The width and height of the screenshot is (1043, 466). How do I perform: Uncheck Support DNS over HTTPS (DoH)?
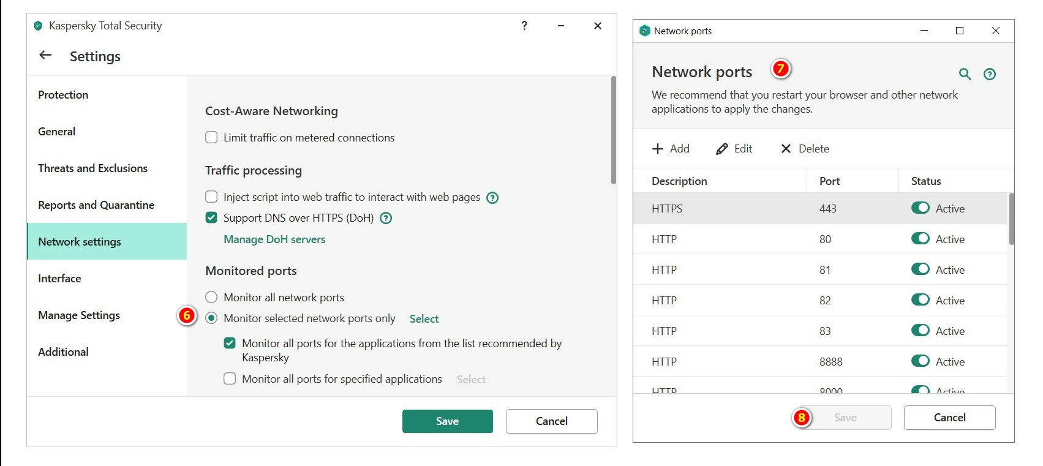(211, 218)
